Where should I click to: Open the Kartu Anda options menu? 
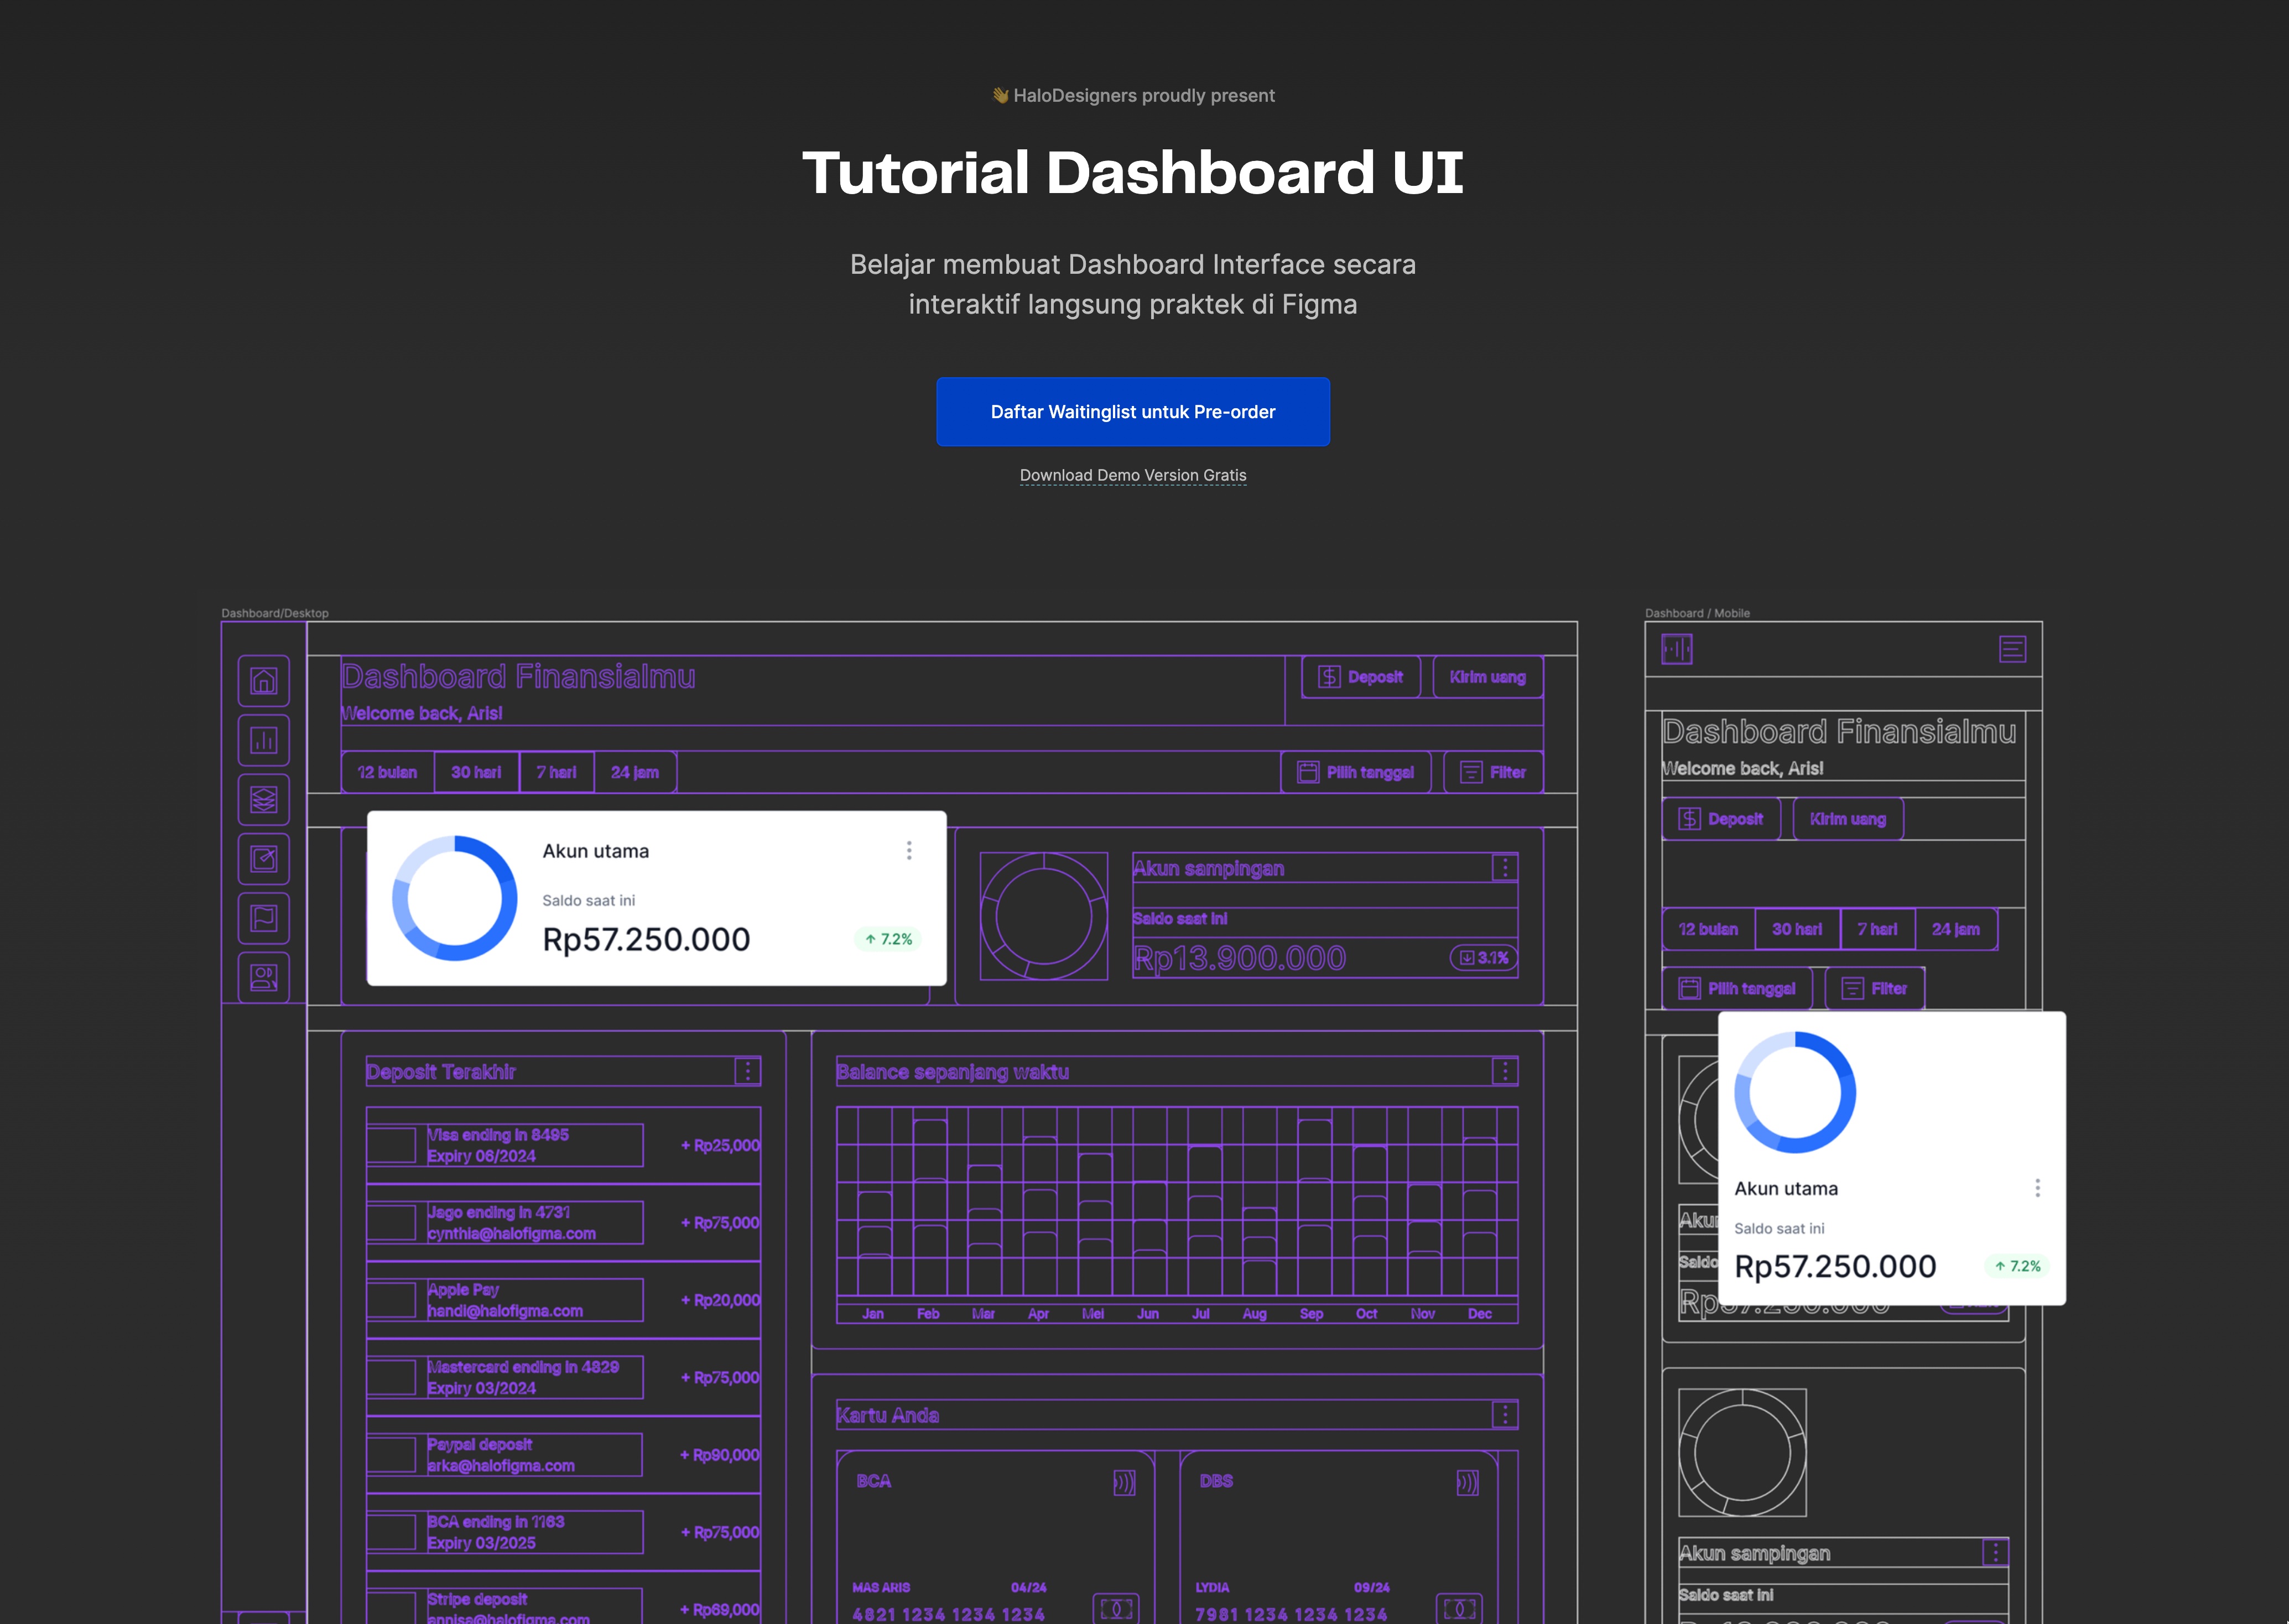(1505, 1414)
